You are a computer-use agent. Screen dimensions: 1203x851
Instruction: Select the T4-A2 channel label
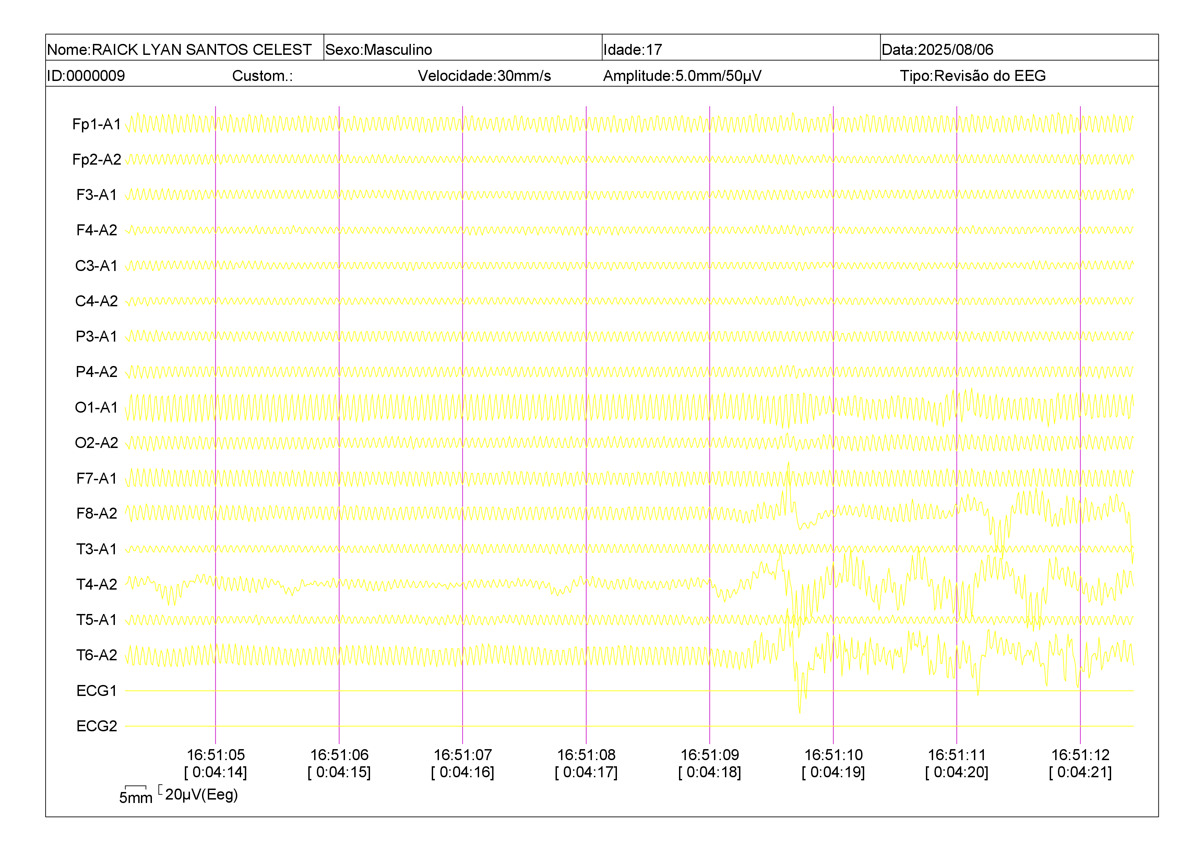(x=96, y=584)
